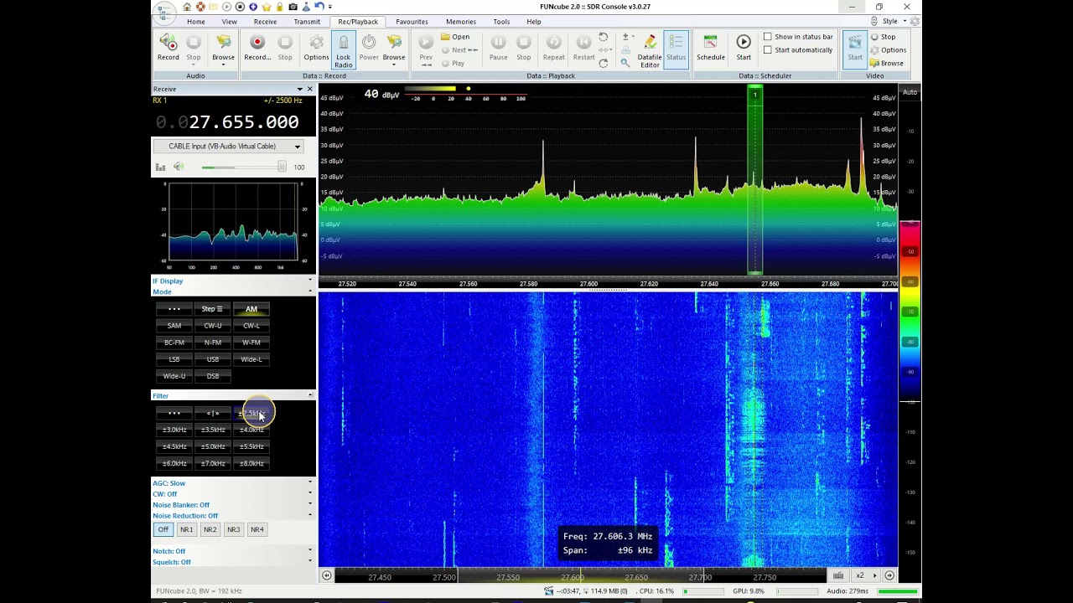Click Browse in the Video group
This screenshot has width=1073, height=603.
pos(887,64)
